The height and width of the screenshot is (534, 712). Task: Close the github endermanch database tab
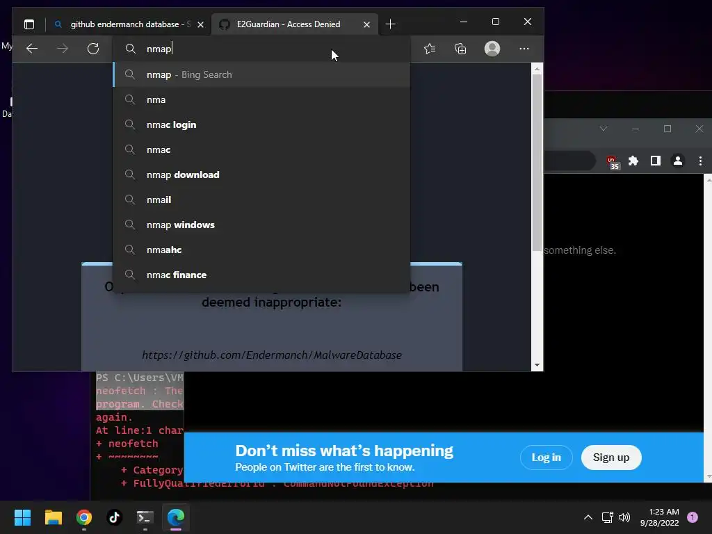(200, 24)
